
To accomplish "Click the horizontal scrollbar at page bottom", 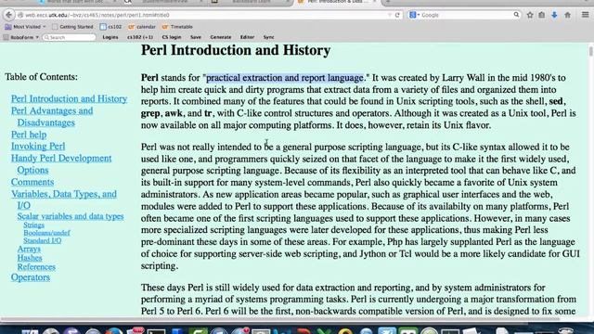I will click(280, 319).
